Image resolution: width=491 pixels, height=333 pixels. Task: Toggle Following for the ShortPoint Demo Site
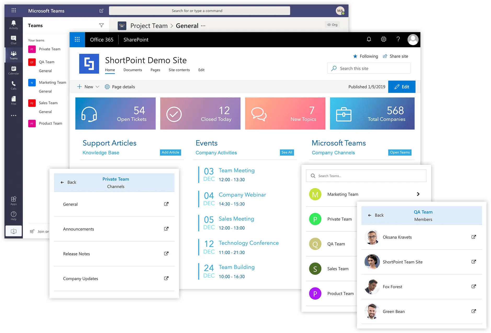pyautogui.click(x=366, y=56)
